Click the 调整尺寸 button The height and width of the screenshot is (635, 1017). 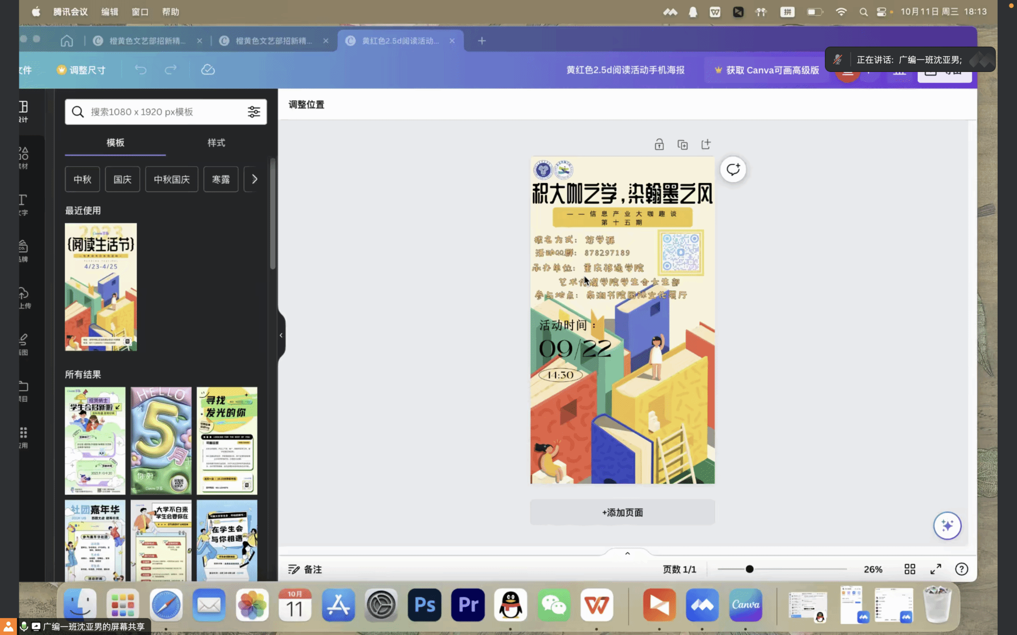[82, 70]
